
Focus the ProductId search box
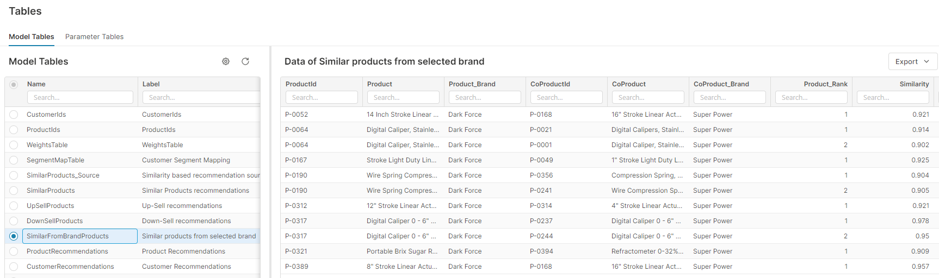coord(322,97)
